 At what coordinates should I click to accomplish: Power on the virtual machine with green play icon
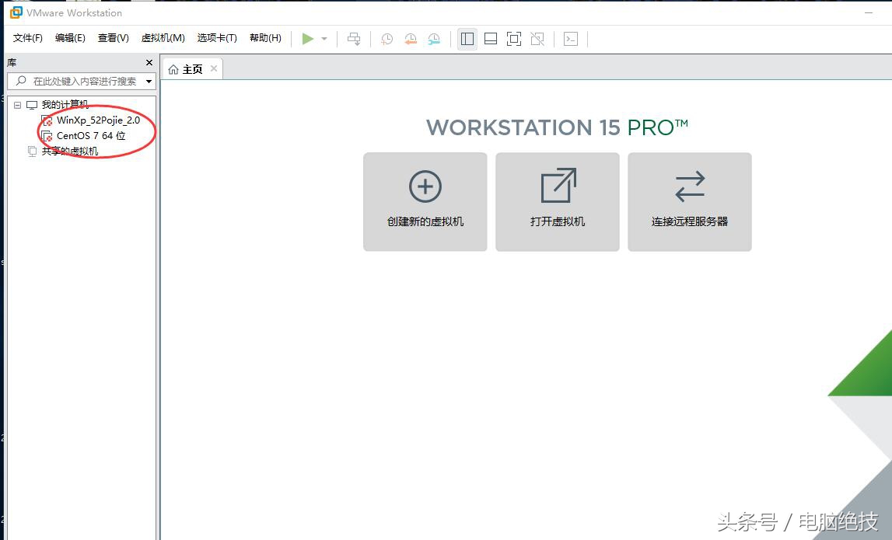click(308, 38)
